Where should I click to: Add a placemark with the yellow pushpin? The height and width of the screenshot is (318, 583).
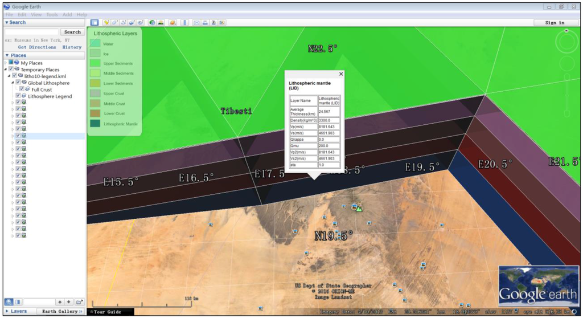pos(106,23)
